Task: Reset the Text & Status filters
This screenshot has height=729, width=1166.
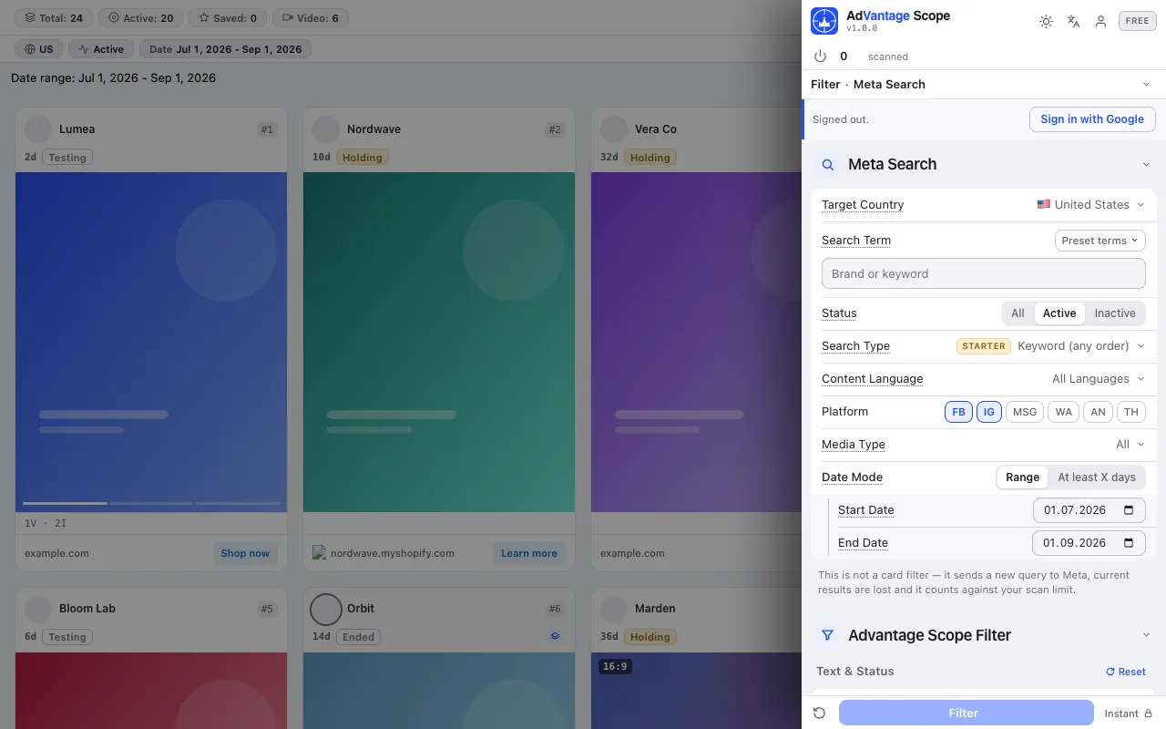Action: tap(1126, 672)
